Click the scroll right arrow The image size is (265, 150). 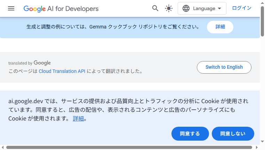click(x=257, y=148)
